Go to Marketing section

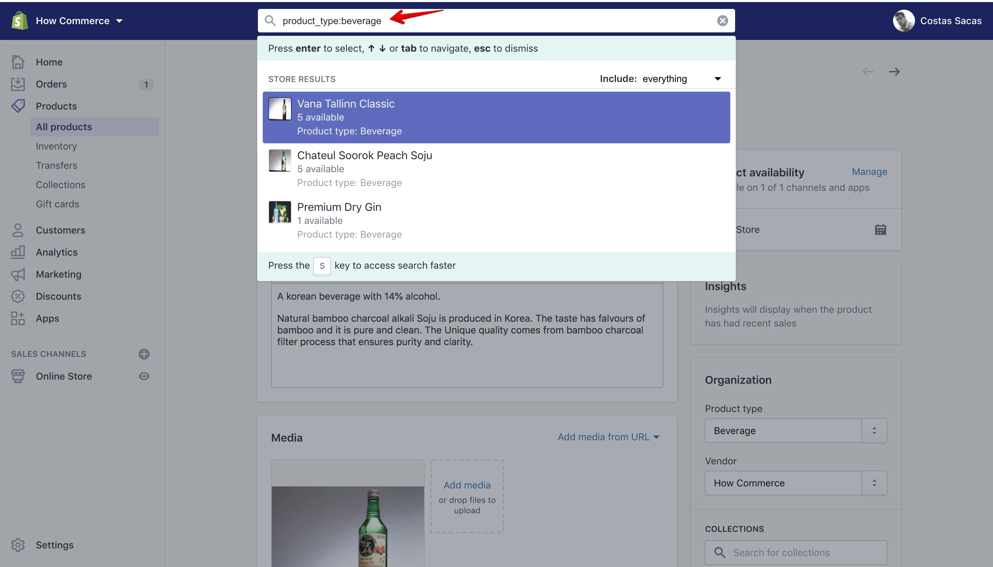(59, 274)
